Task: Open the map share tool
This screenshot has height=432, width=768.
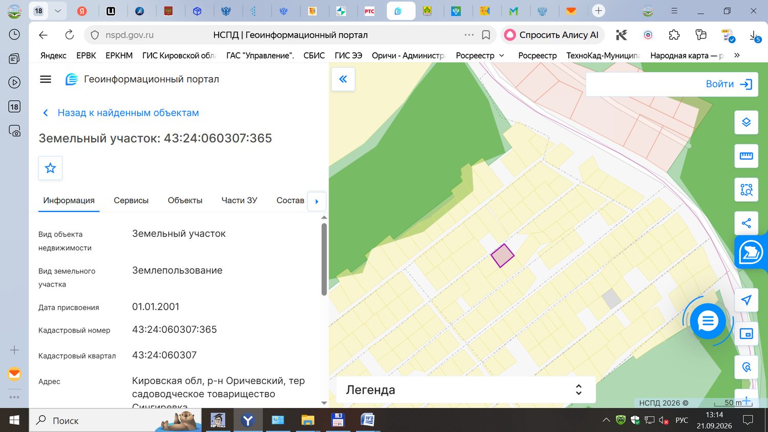Action: pyautogui.click(x=746, y=224)
